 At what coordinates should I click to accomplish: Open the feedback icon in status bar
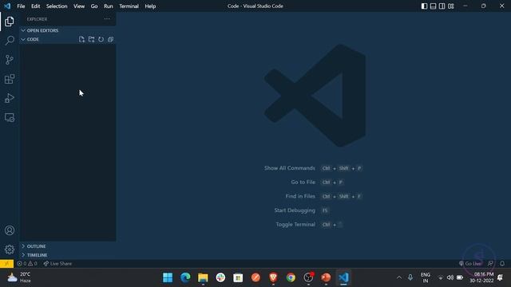pos(490,264)
